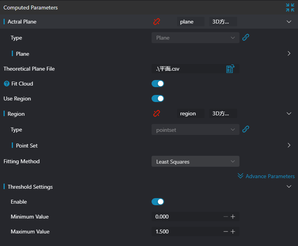Screen dimensions: 298x246
Task: Expand the Point Set row arrow
Action: pos(289,145)
